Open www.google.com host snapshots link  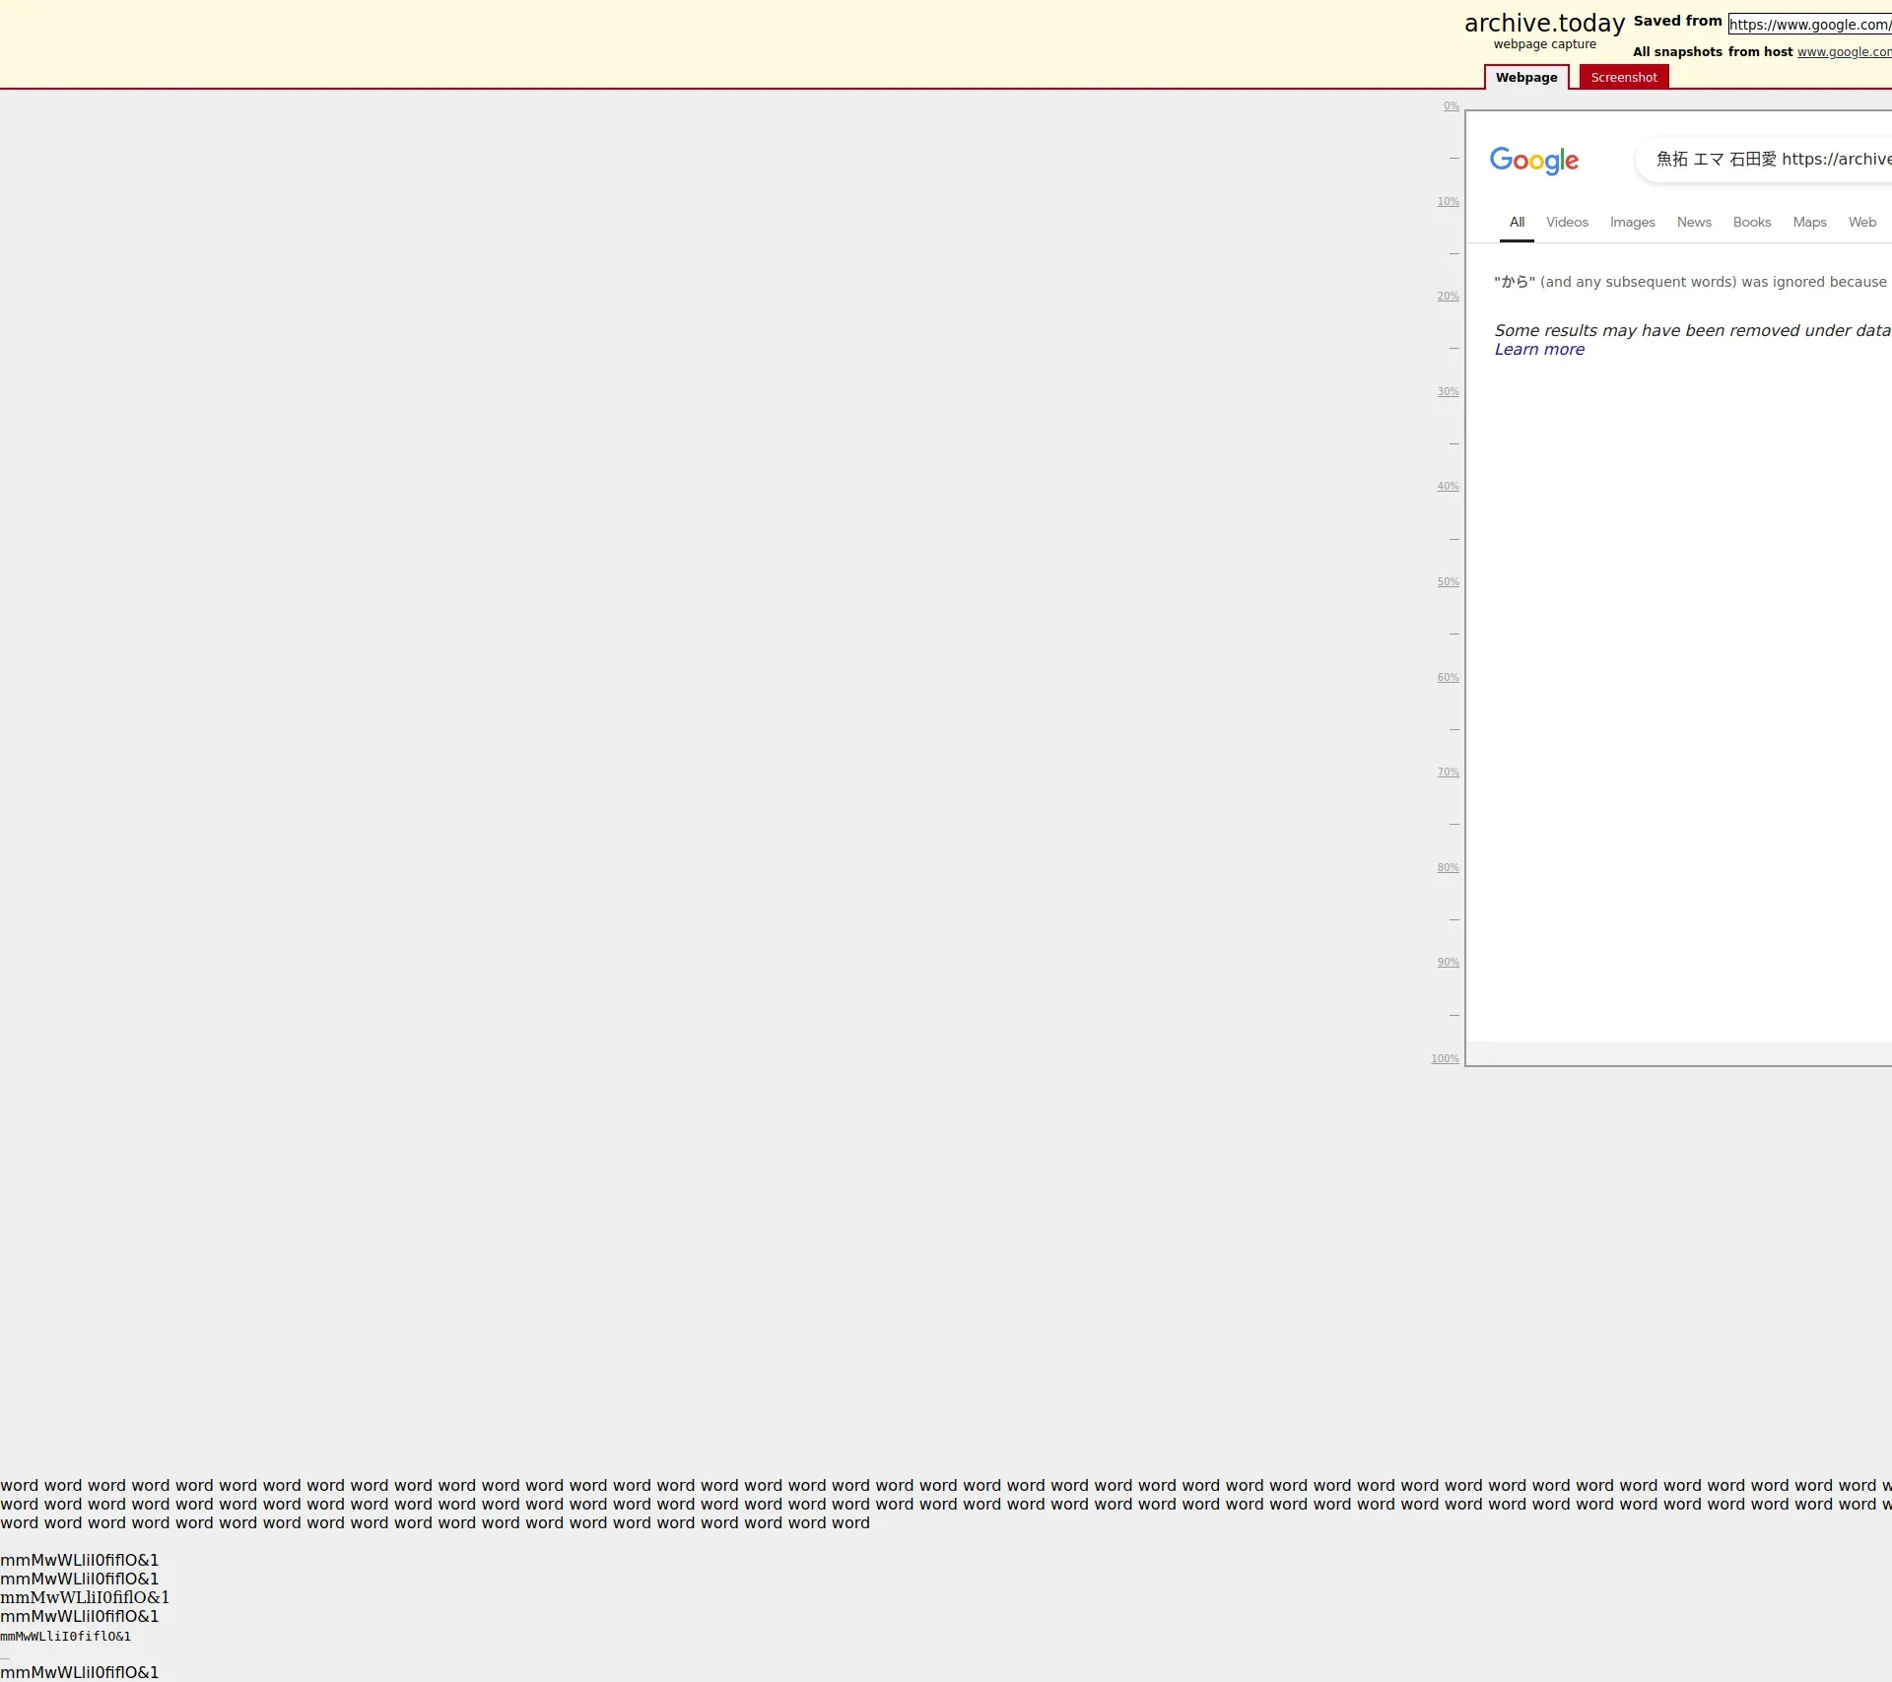[x=1843, y=52]
